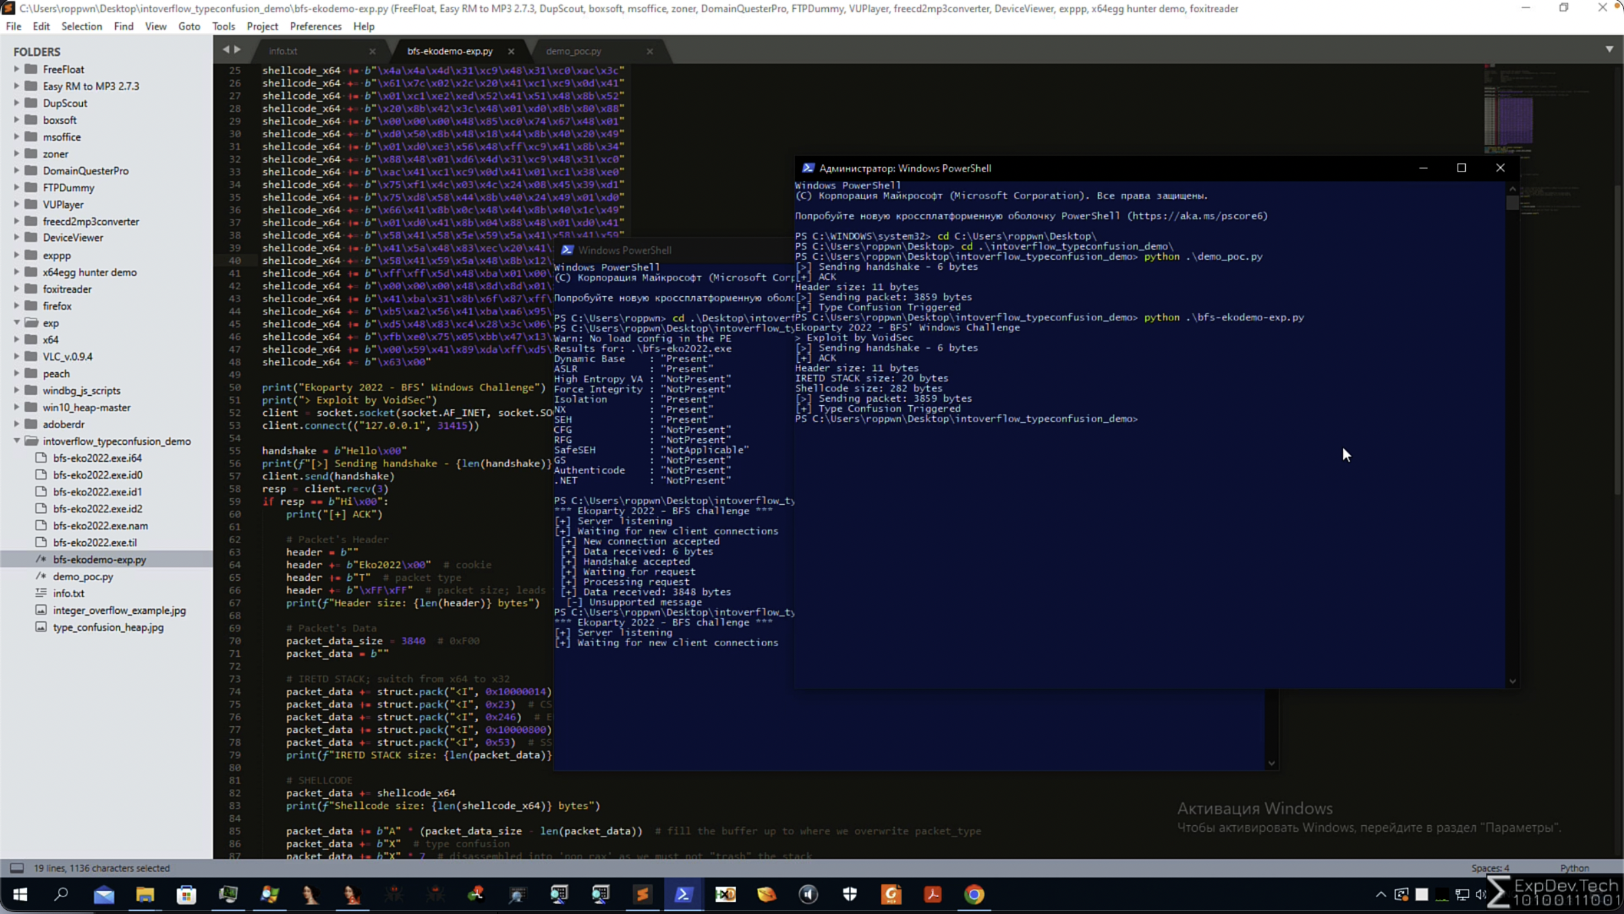Open the Goto menu
Screen dimensions: 1624x914
(189, 26)
